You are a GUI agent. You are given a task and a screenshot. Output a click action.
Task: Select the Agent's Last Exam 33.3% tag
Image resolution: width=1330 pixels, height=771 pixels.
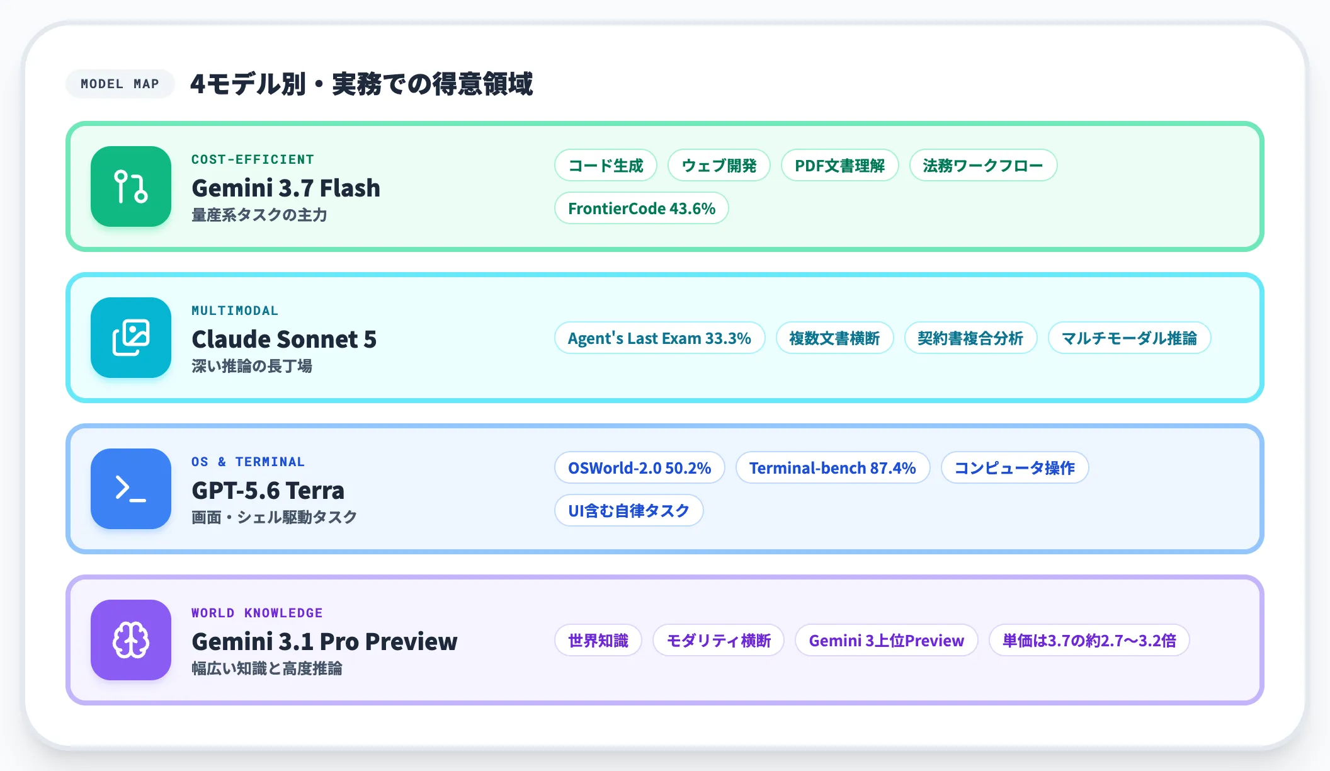(659, 338)
